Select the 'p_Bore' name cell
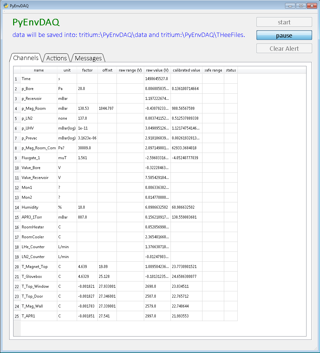The image size is (320, 353). pyautogui.click(x=39, y=89)
